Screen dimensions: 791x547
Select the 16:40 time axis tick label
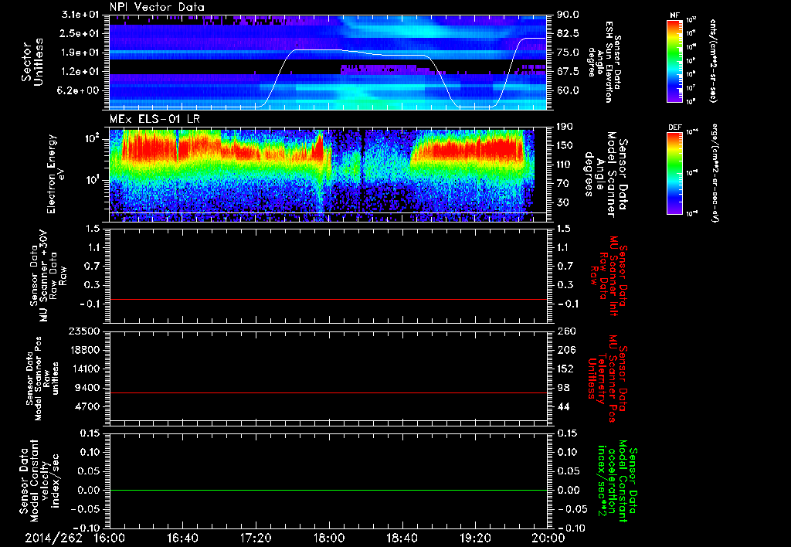pos(182,539)
